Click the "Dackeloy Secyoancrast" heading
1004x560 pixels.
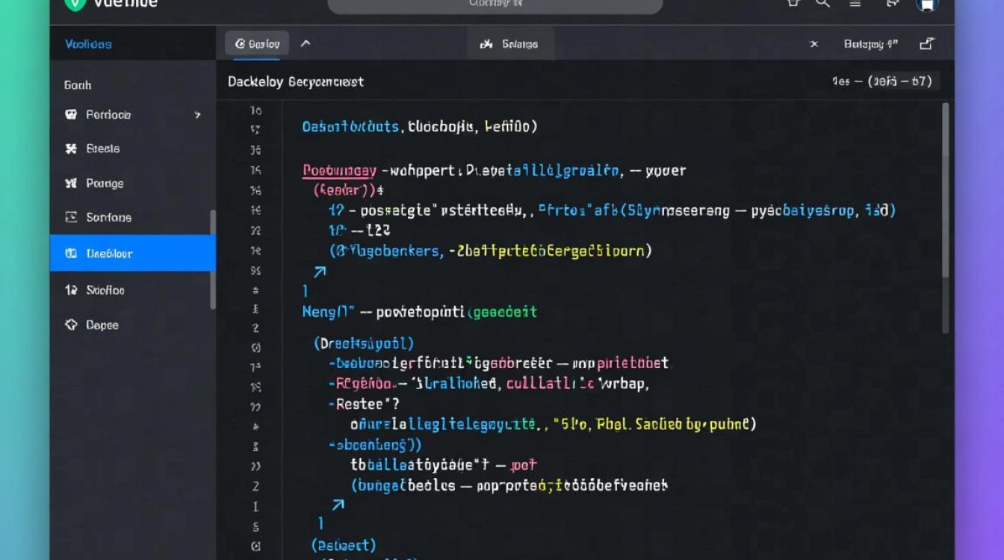296,81
